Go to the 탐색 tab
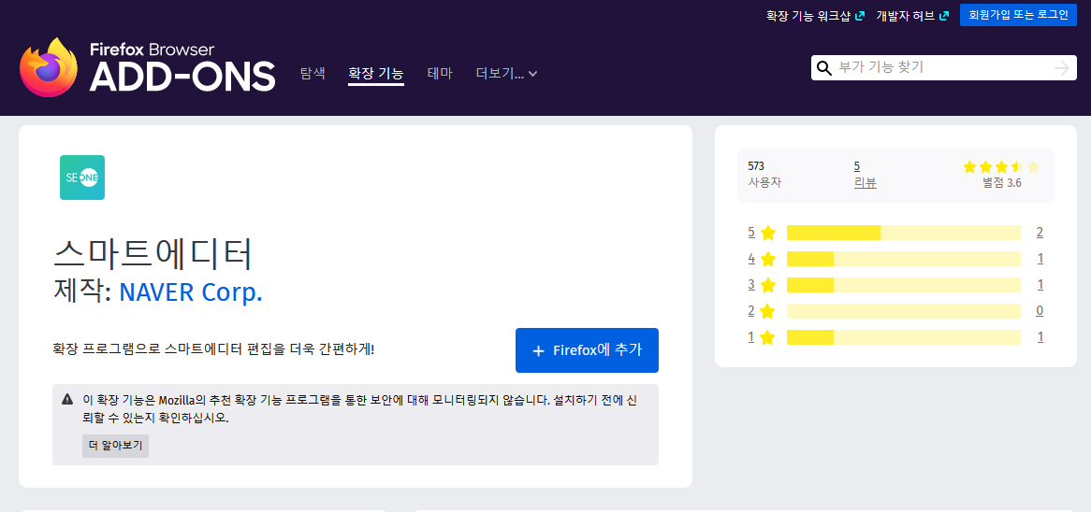The image size is (1091, 512). pyautogui.click(x=313, y=73)
